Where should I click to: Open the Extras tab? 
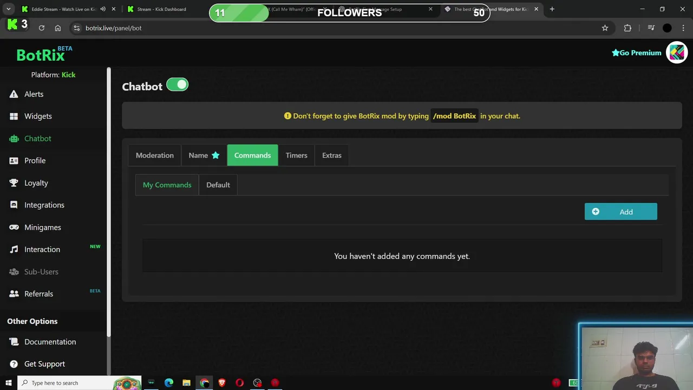(x=332, y=155)
